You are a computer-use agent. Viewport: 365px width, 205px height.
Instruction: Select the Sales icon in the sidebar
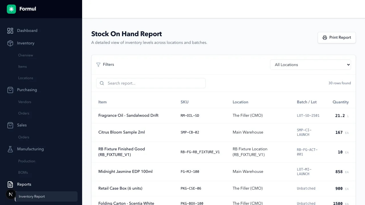point(10,125)
